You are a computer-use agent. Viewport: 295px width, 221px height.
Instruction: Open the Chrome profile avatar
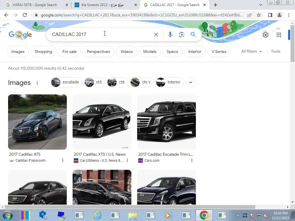click(x=279, y=15)
